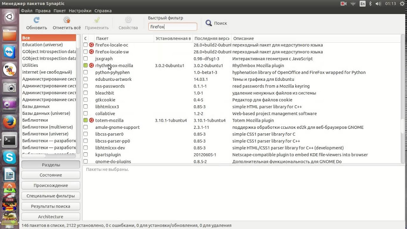Select the libhtmlcxx-dev package row

tap(242, 148)
